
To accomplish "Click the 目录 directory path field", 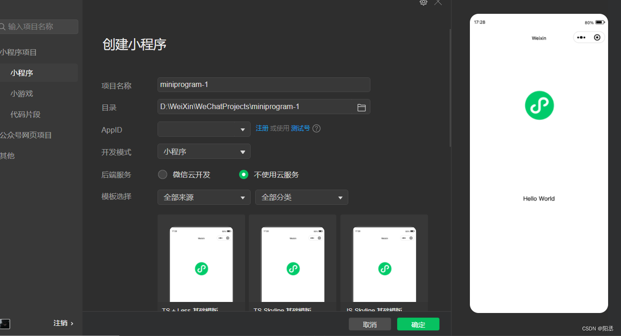I will coord(264,107).
